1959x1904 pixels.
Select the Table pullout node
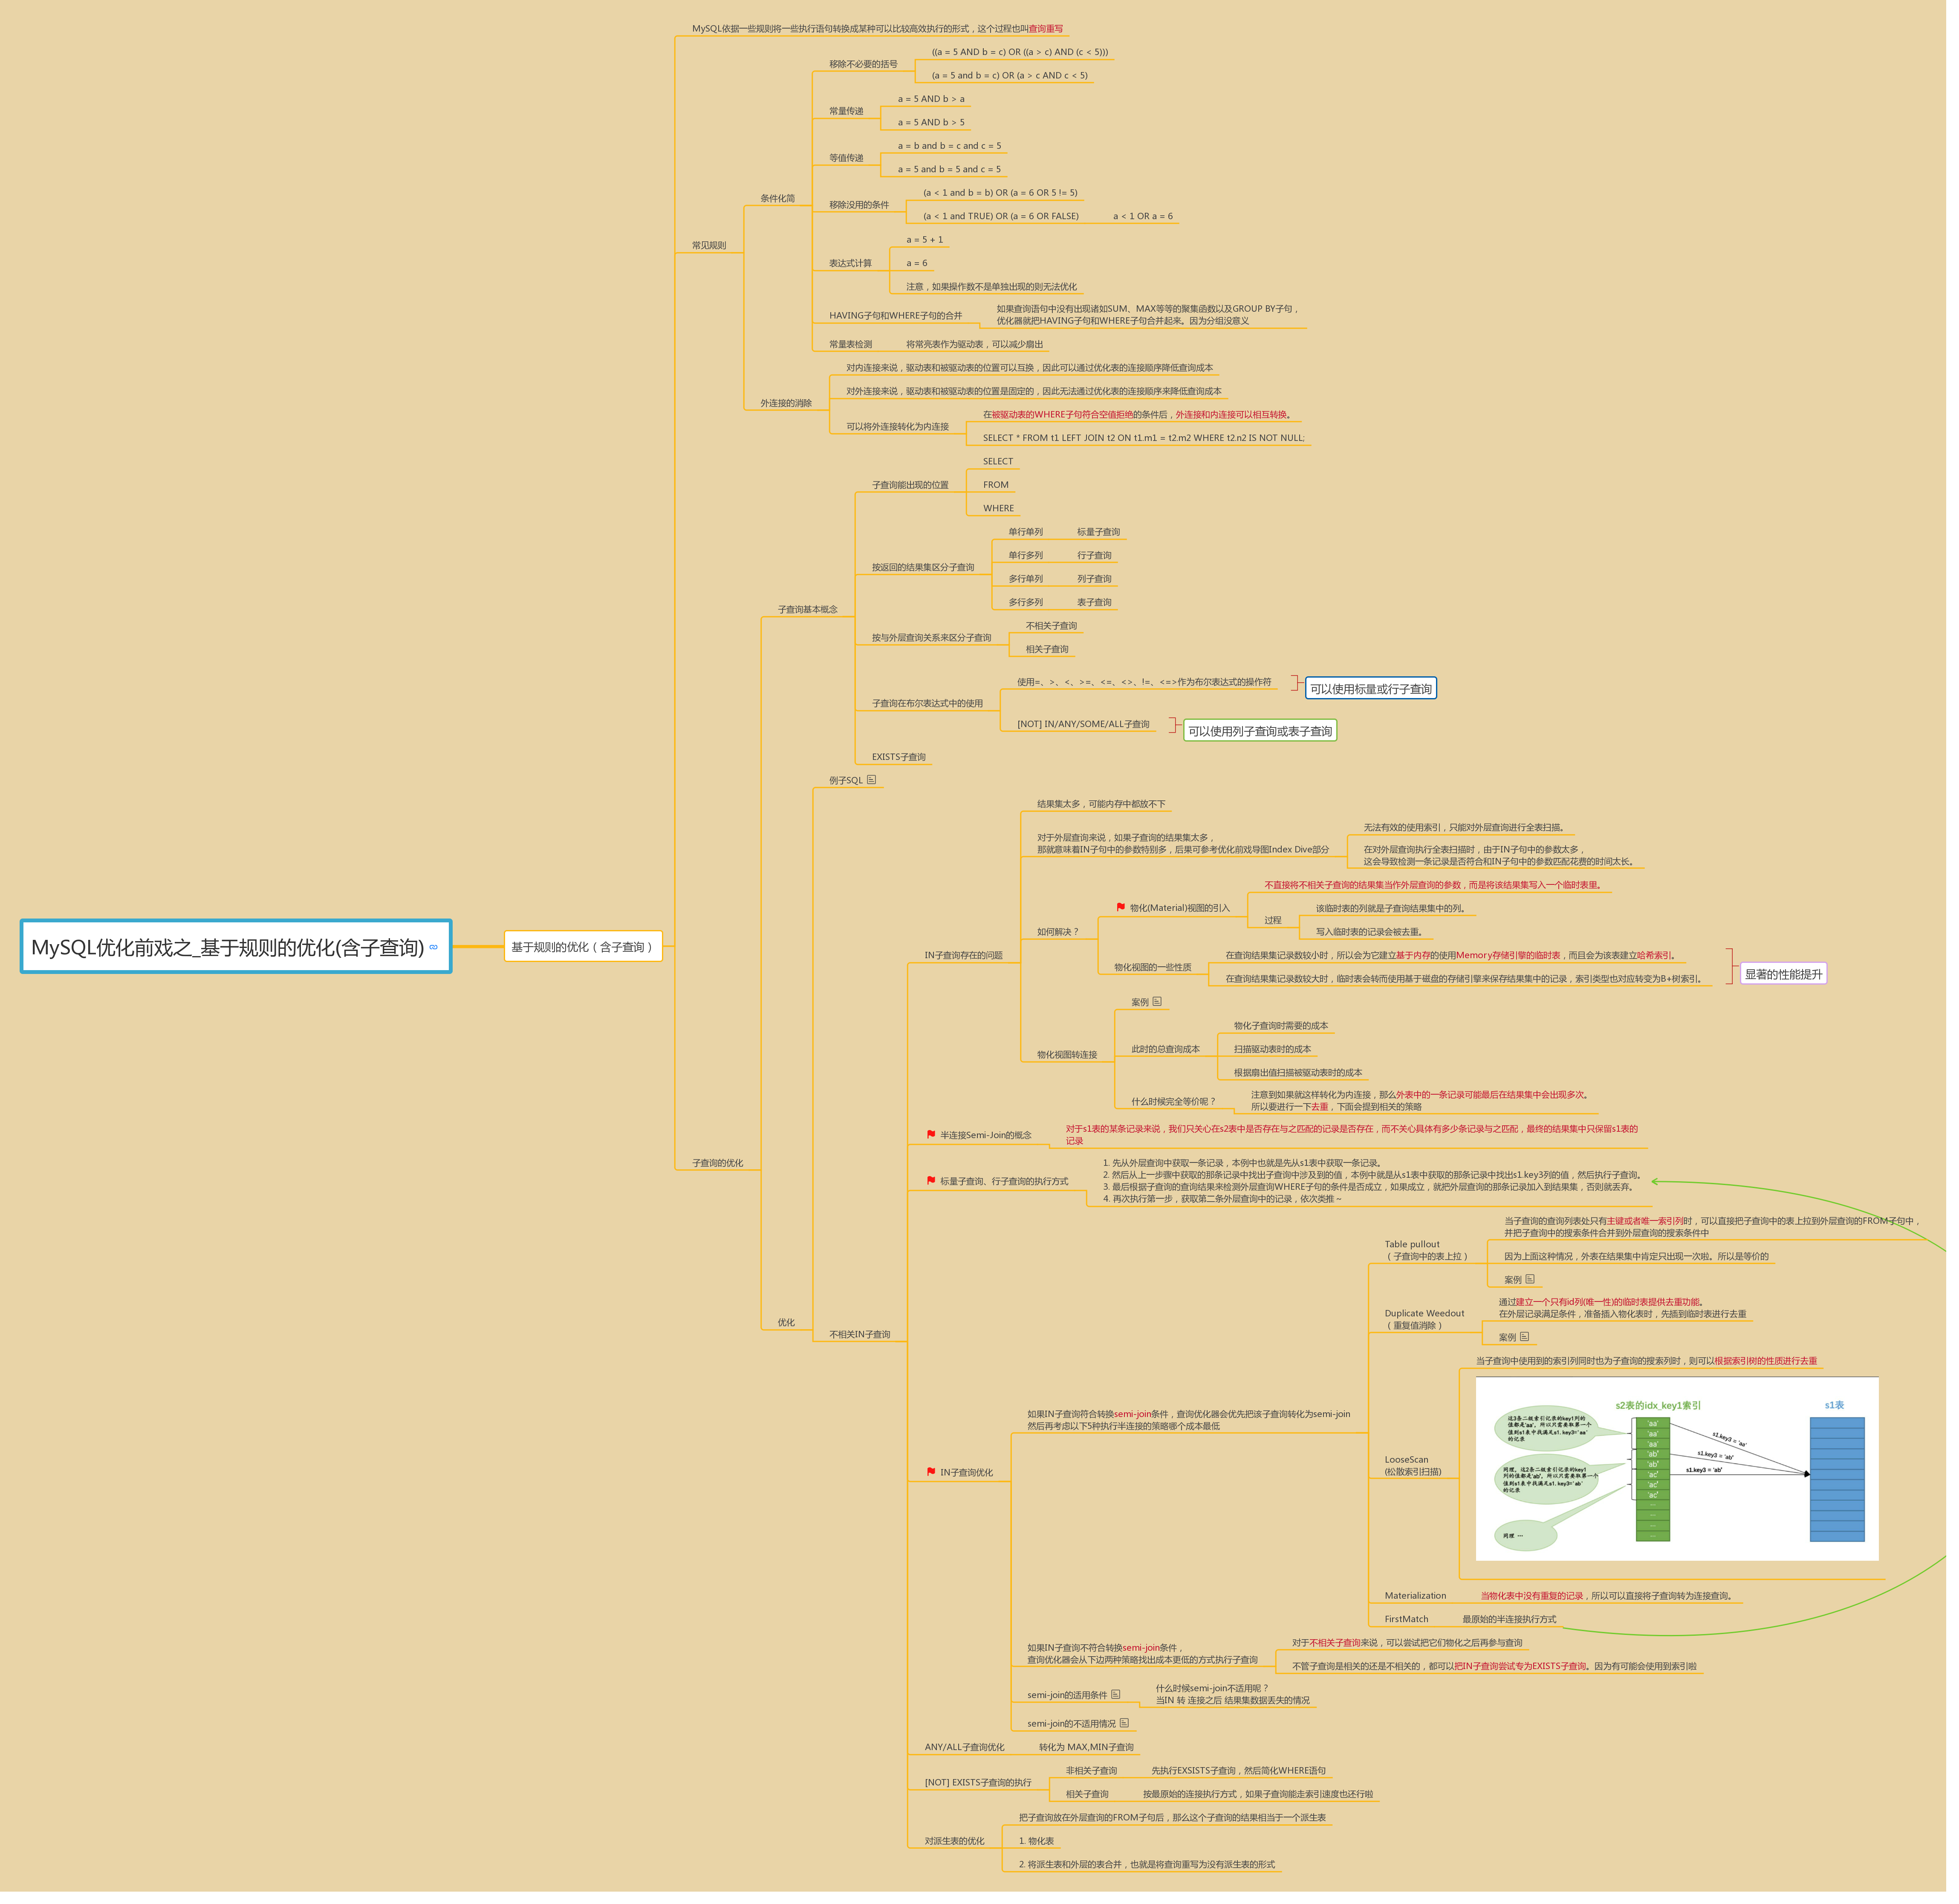click(1437, 1258)
